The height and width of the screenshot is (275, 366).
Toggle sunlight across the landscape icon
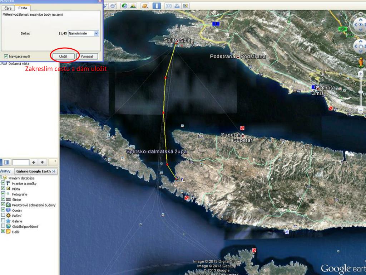(133, 6)
